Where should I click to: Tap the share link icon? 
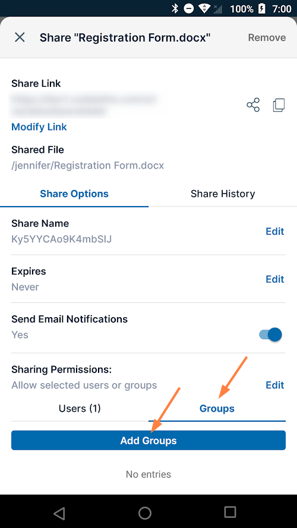(253, 105)
